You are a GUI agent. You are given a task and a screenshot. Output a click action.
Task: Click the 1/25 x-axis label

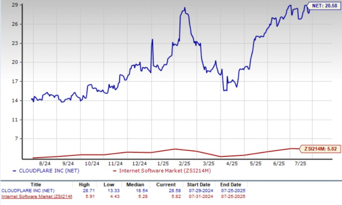click(163, 163)
